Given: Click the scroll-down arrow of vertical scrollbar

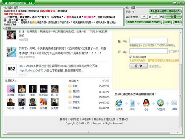Looking at the screenshot, I should point(181,129).
